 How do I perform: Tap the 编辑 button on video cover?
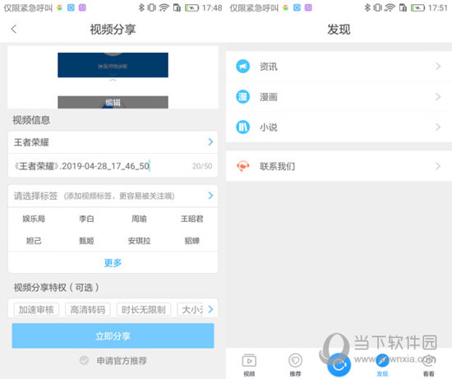point(113,103)
